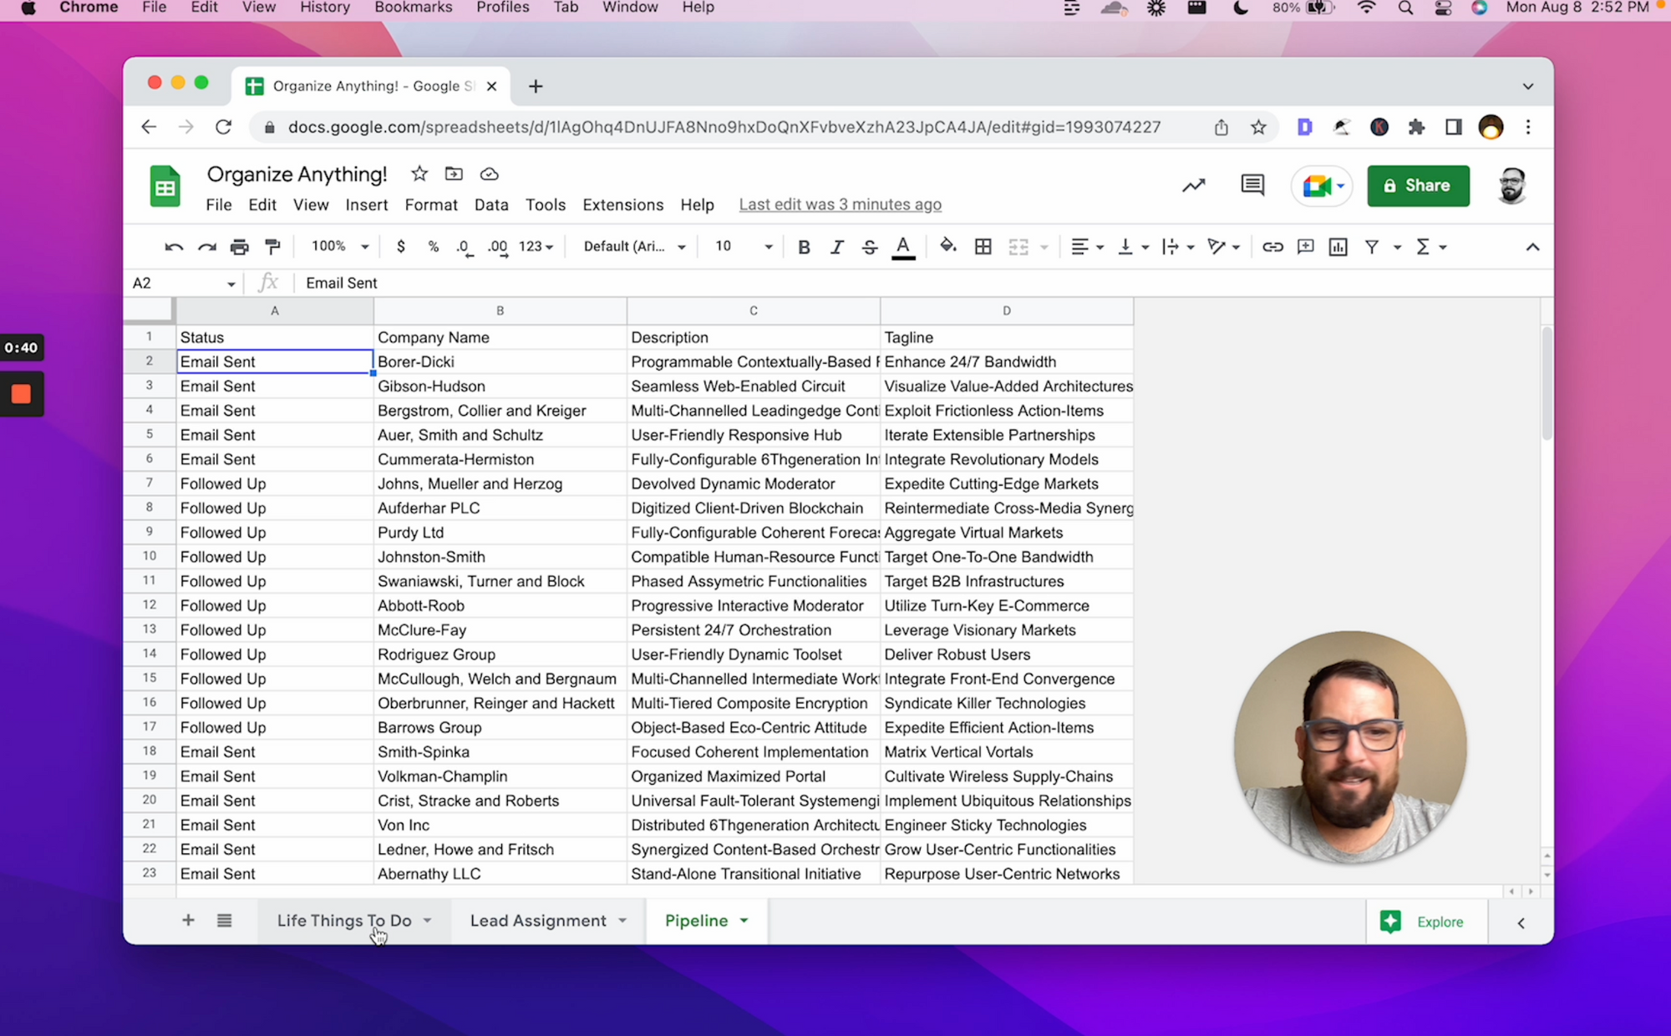Viewport: 1671px width, 1036px height.
Task: Insert a chart from toolbar
Action: (x=1338, y=246)
